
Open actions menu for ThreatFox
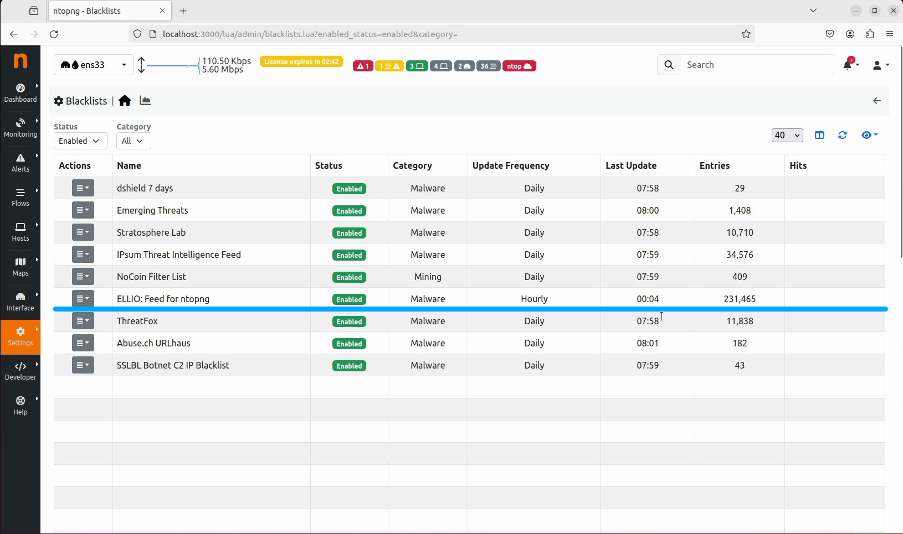83,321
